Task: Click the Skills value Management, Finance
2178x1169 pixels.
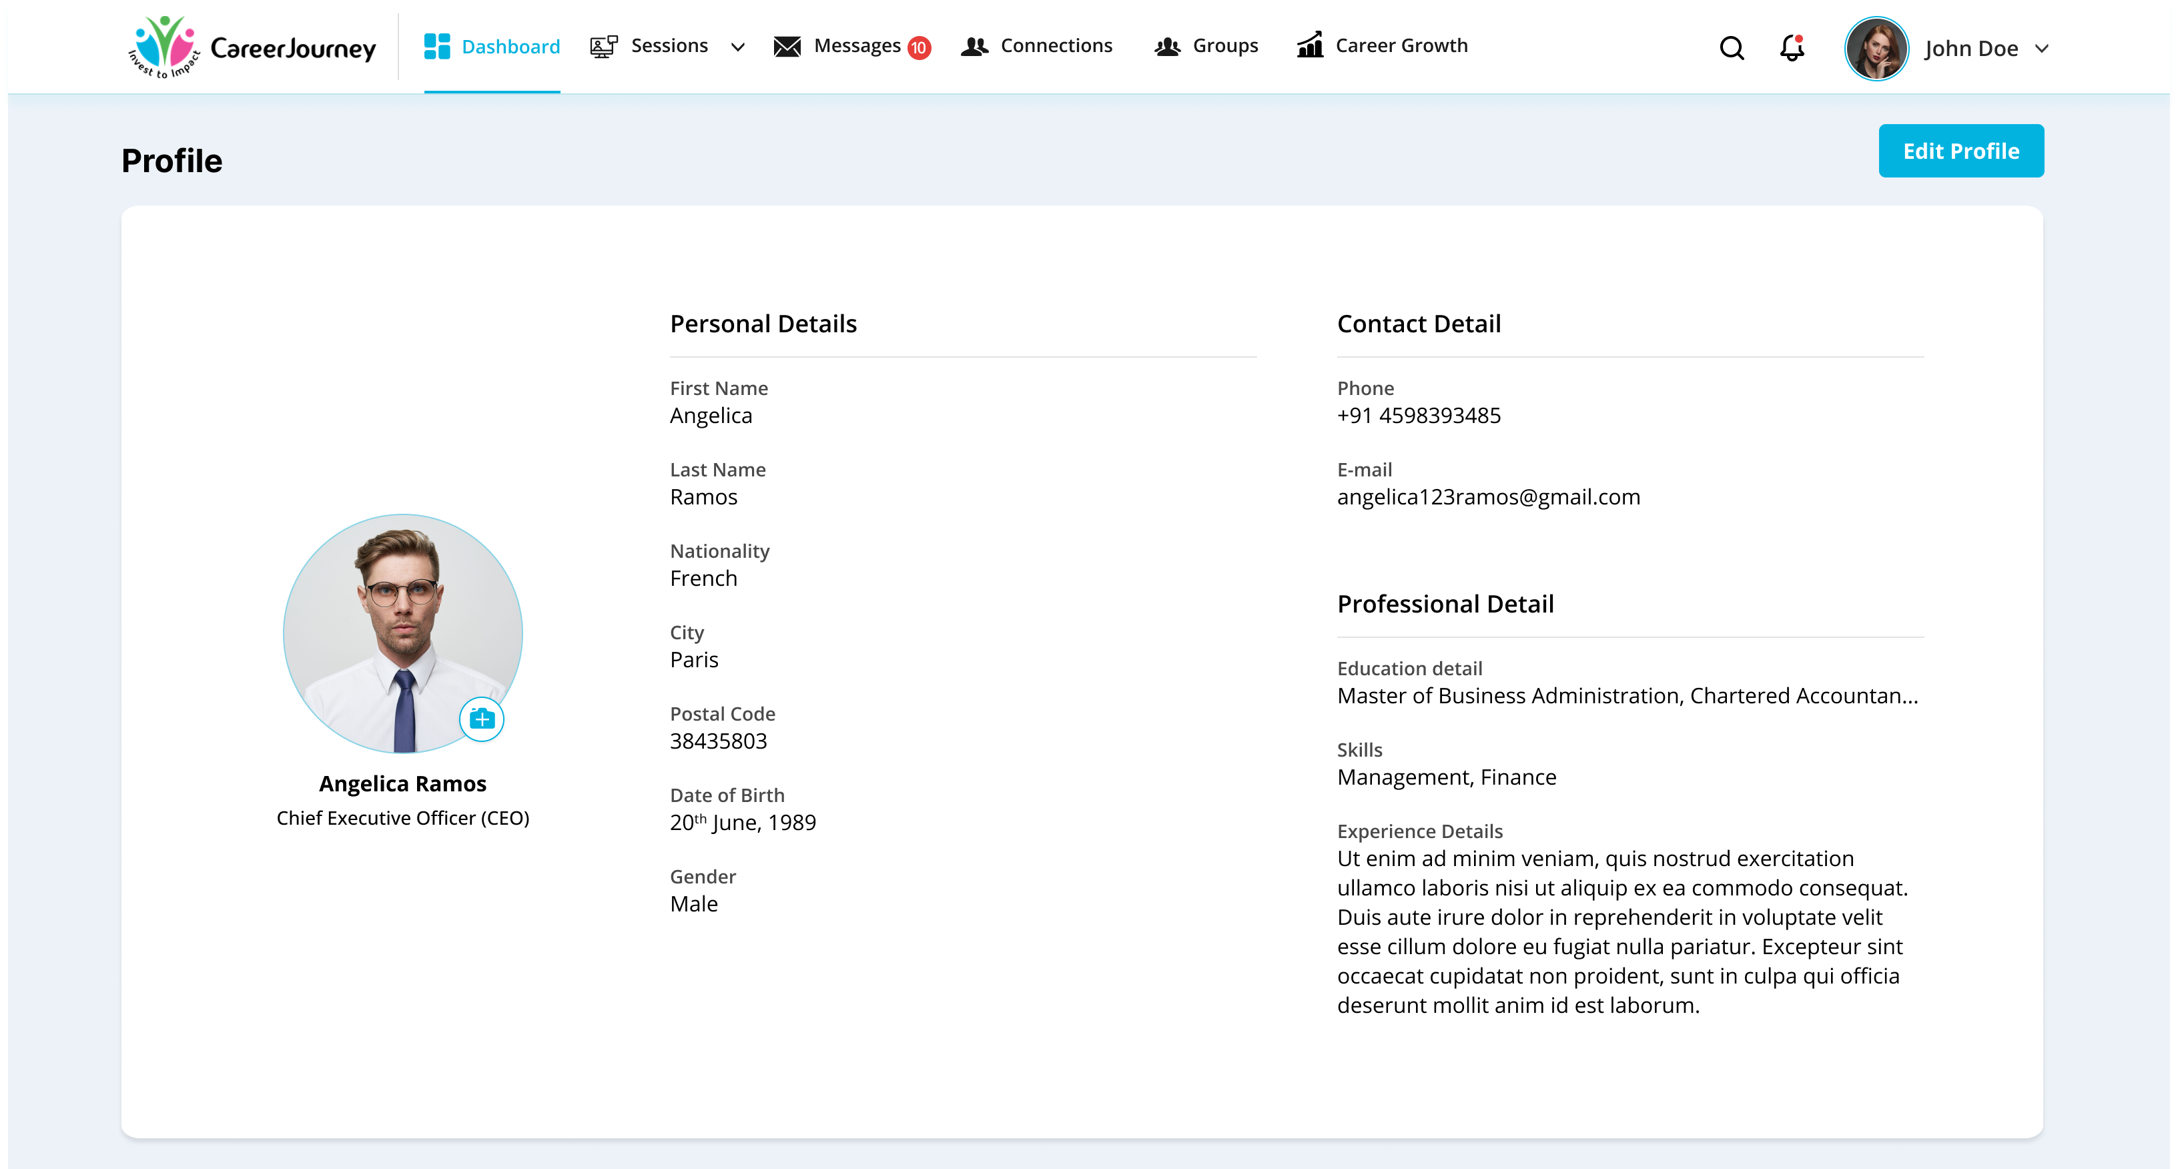Action: click(1447, 777)
